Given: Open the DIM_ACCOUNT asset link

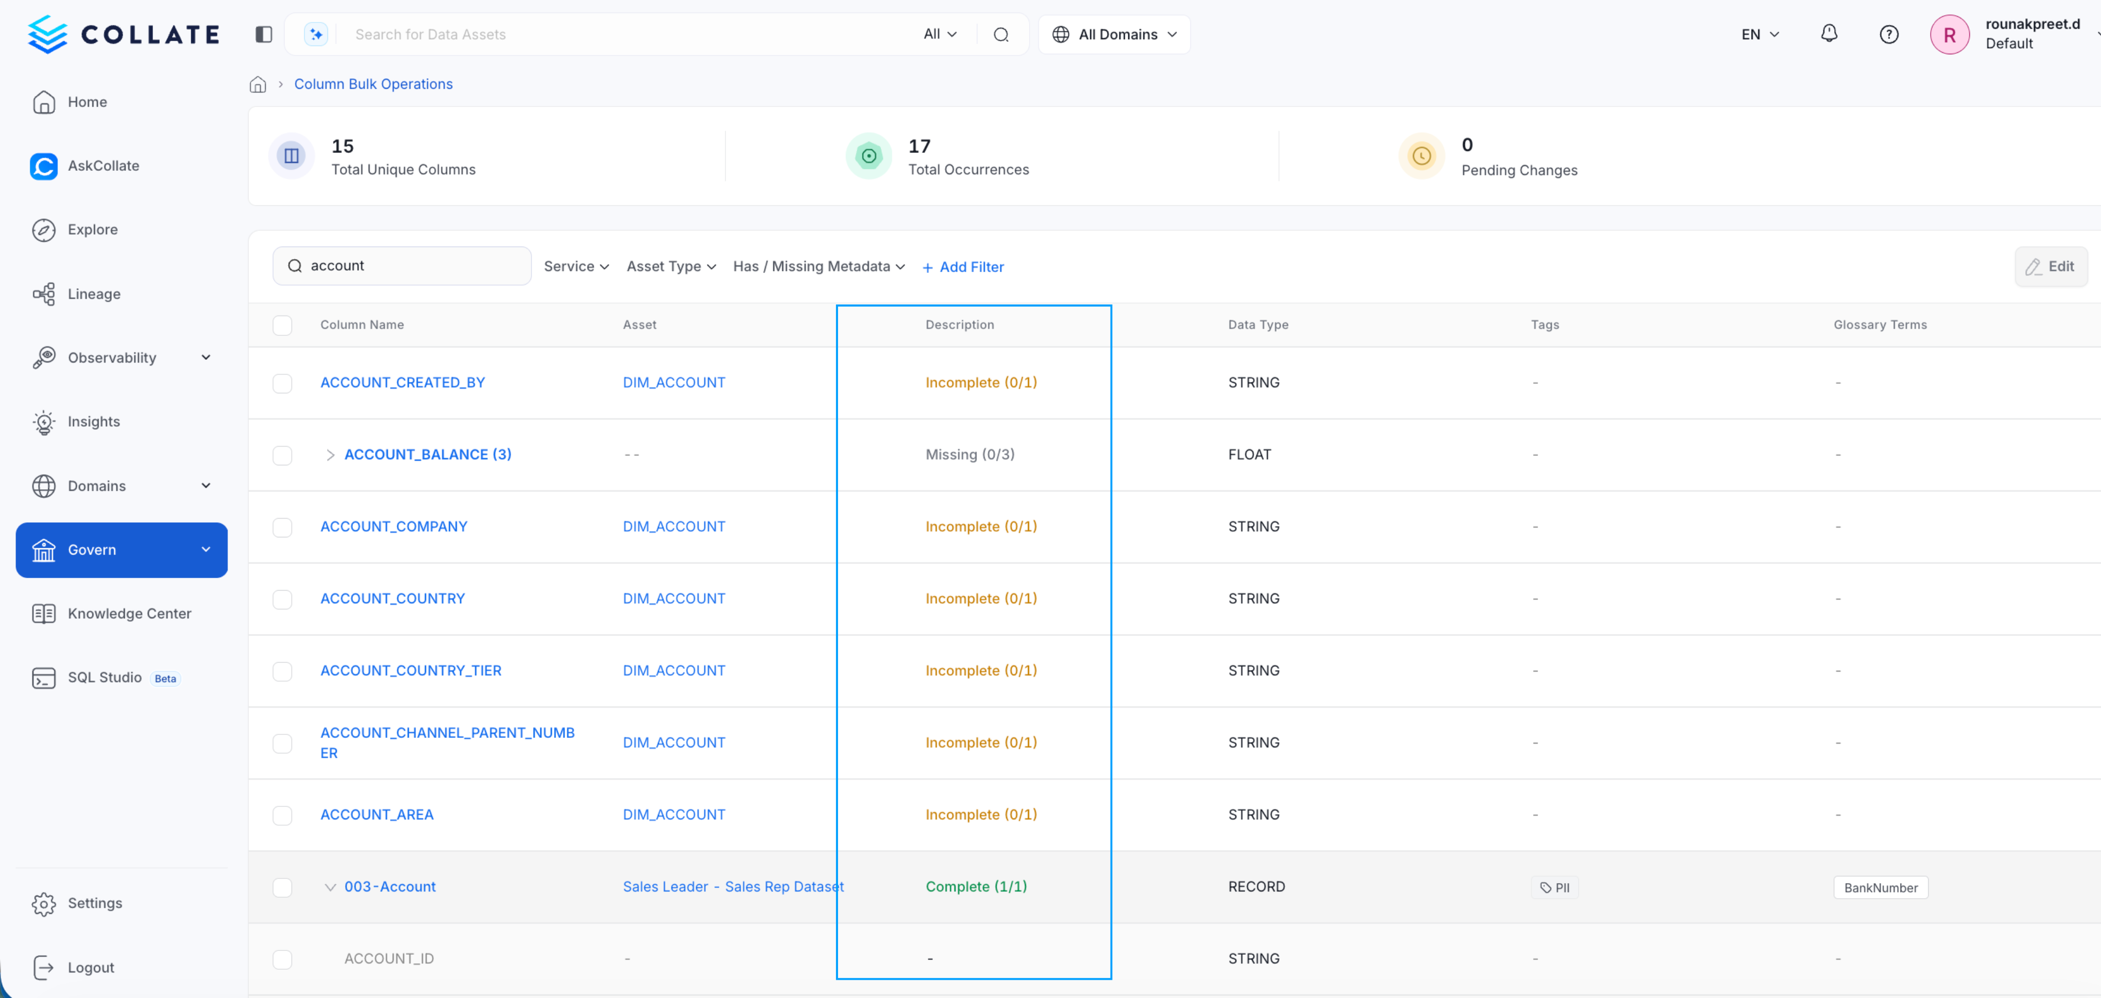Looking at the screenshot, I should (x=674, y=382).
